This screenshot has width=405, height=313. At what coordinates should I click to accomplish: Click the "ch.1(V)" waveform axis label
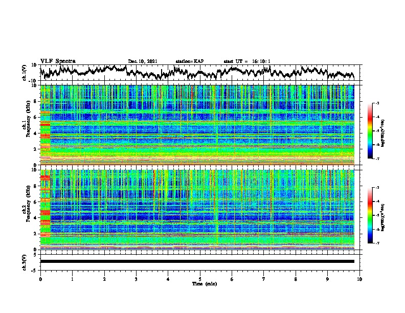pos(25,73)
